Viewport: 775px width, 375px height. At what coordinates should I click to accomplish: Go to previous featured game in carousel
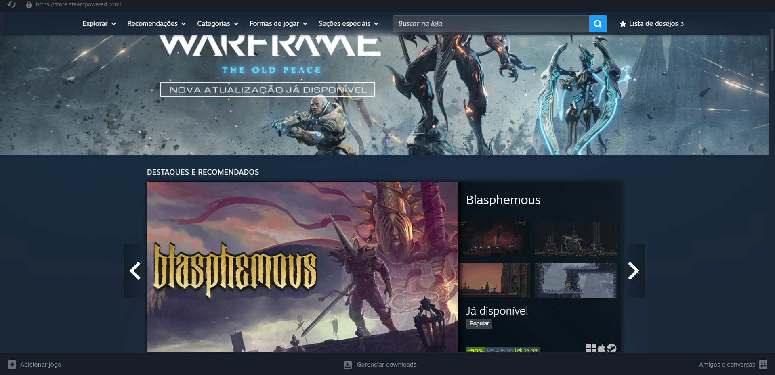[135, 271]
